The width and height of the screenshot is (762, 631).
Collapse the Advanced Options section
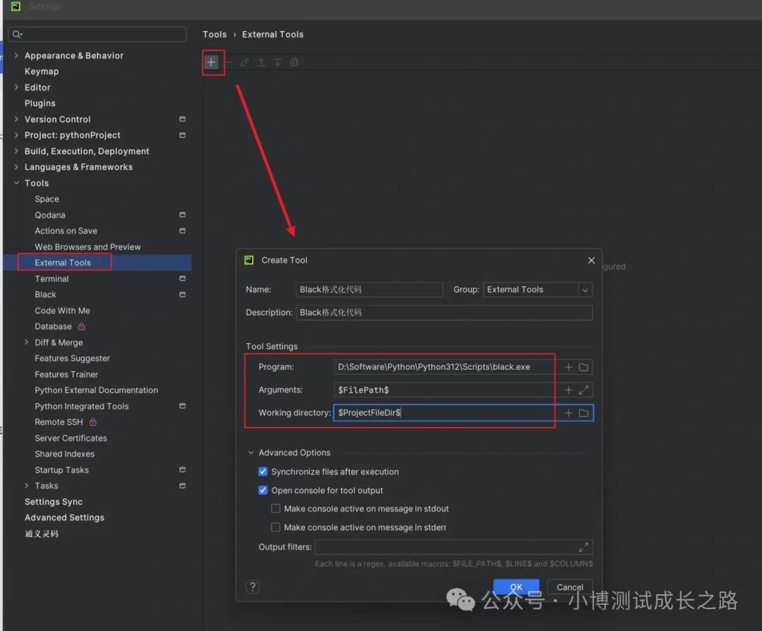coord(250,452)
